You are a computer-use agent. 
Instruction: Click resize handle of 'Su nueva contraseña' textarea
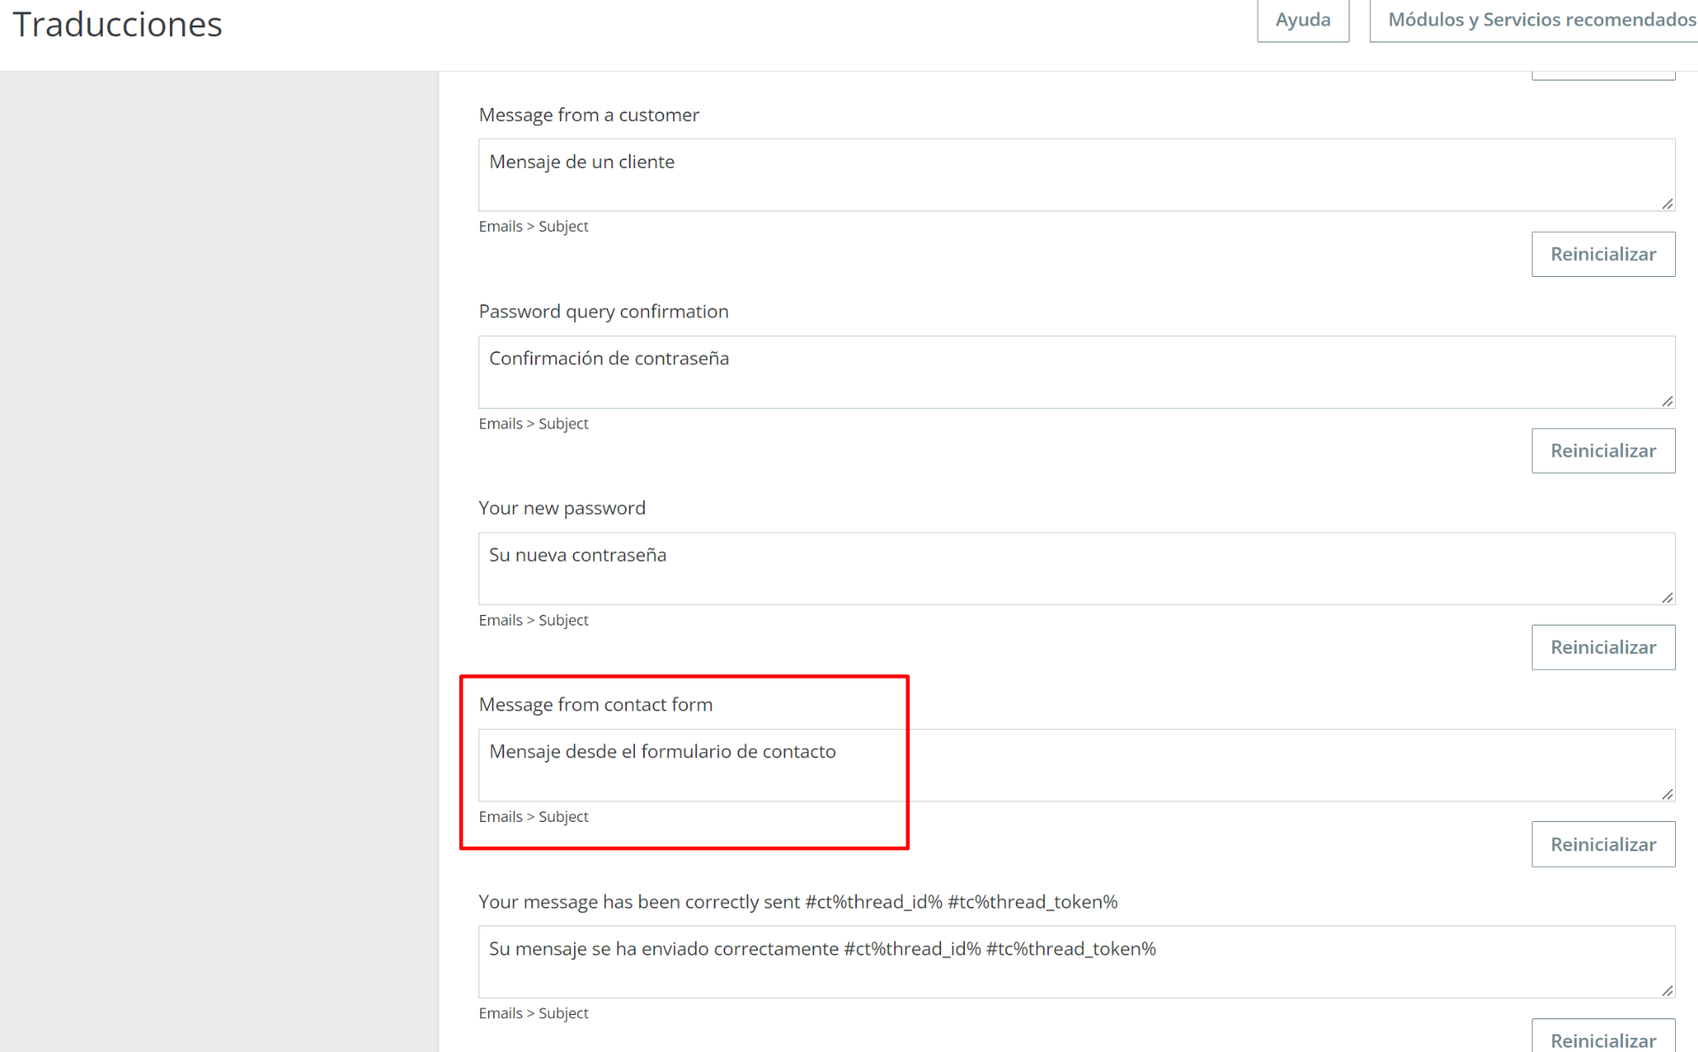click(1667, 597)
